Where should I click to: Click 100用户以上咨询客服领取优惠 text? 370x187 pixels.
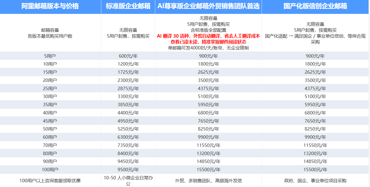pos(50,181)
